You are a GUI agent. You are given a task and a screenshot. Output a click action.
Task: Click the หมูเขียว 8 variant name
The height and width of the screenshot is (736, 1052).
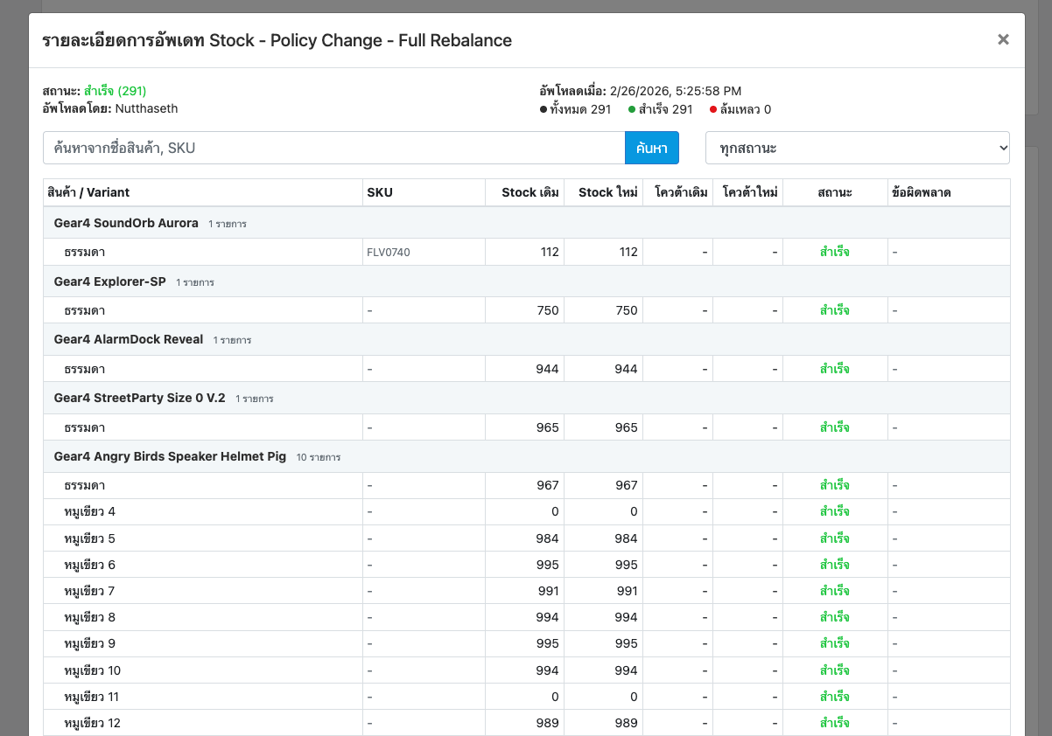(x=90, y=617)
